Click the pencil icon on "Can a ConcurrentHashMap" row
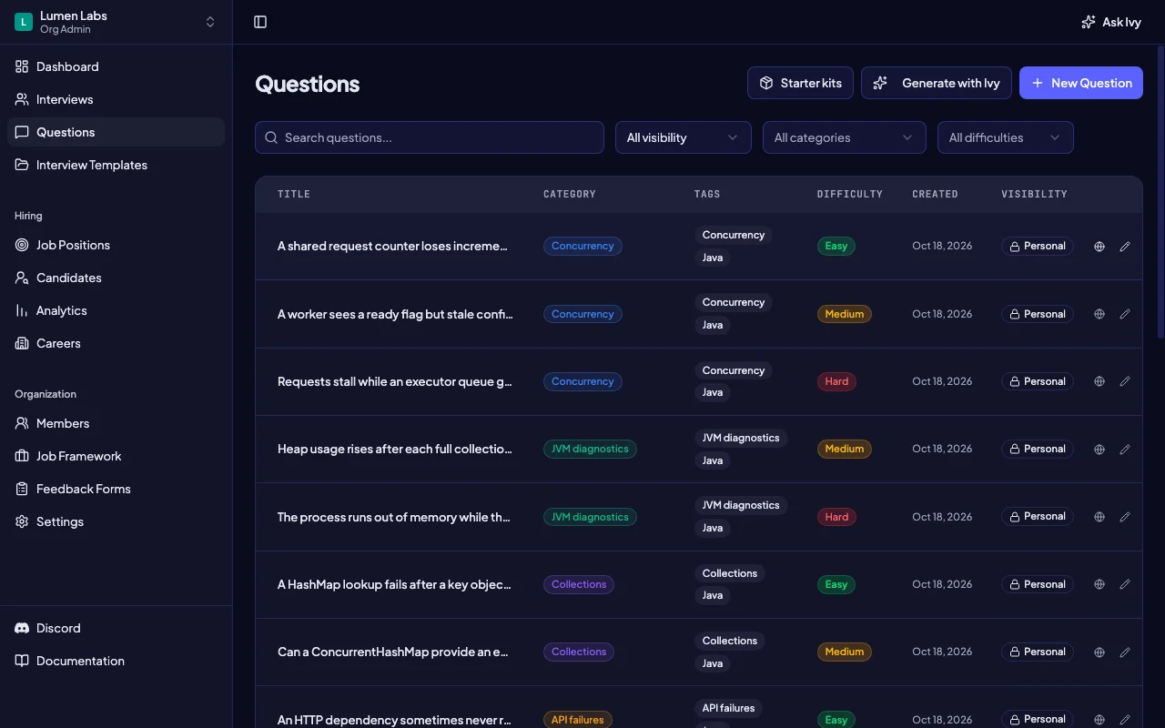Viewport: 1165px width, 728px height. 1125,652
